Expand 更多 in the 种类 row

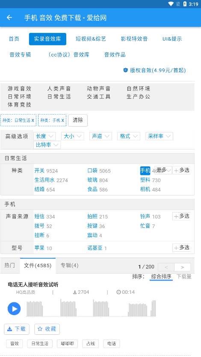click(163, 170)
